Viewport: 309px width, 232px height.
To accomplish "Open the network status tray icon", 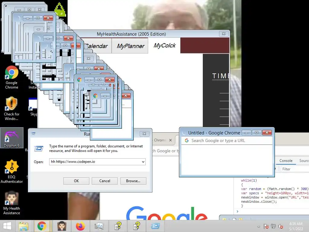I will point(273,226).
